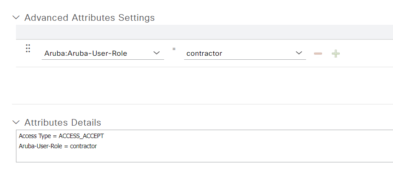Remove attribute row with minus icon
This screenshot has width=393, height=177.
(x=318, y=54)
